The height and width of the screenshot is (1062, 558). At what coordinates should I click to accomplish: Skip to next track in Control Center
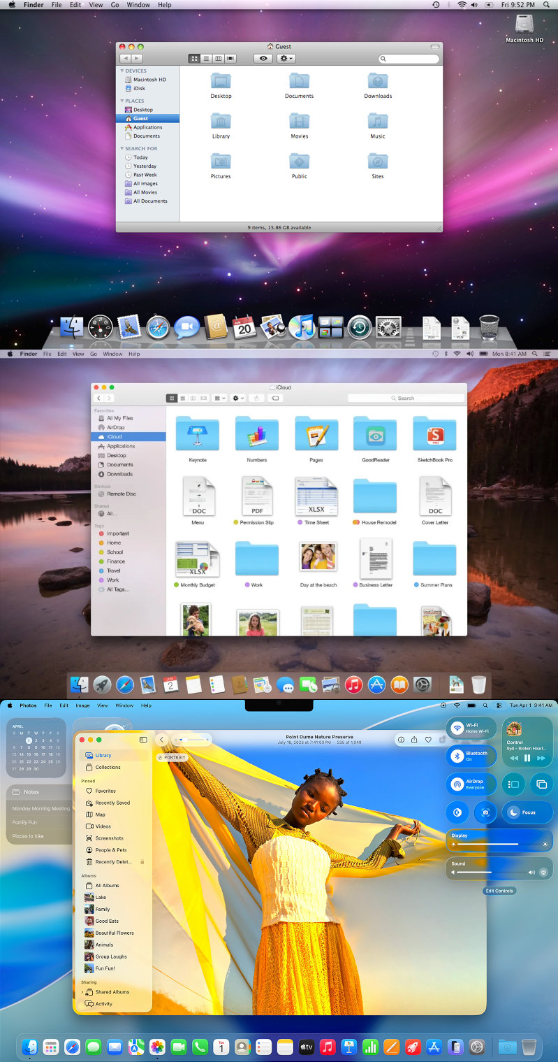coord(541,758)
